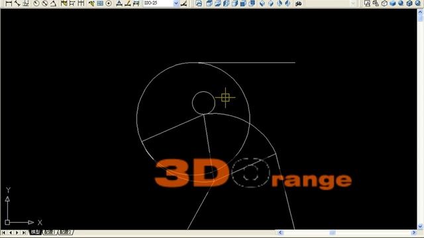Jump to the first layout tab arrow
424x238 pixels.
pos(4,232)
